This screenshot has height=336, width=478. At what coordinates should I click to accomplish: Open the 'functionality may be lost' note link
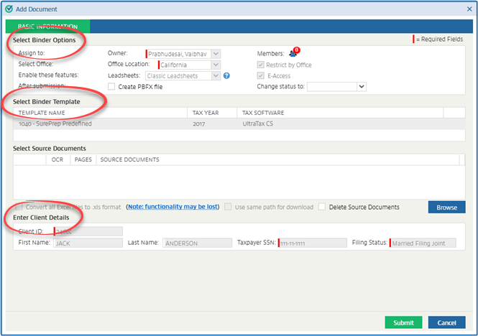tap(173, 207)
